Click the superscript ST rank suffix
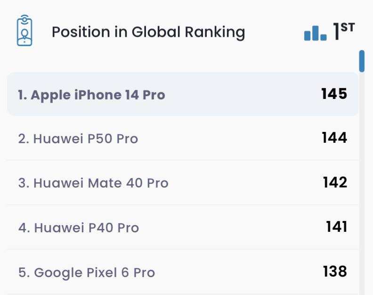The width and height of the screenshot is (373, 295). click(x=348, y=27)
